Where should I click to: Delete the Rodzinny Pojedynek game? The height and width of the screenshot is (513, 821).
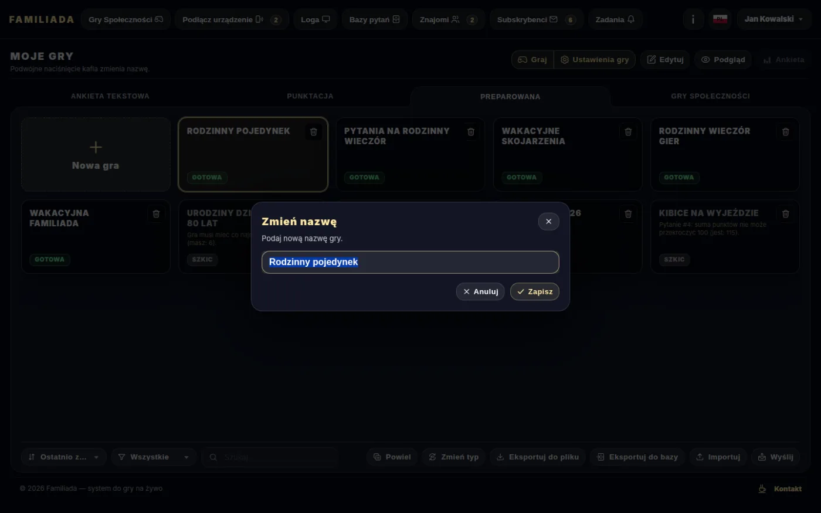314,132
